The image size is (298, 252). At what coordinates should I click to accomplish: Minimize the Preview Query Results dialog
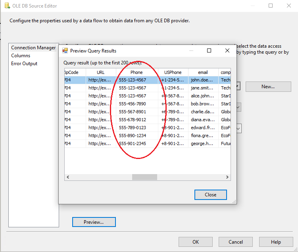(x=191, y=50)
